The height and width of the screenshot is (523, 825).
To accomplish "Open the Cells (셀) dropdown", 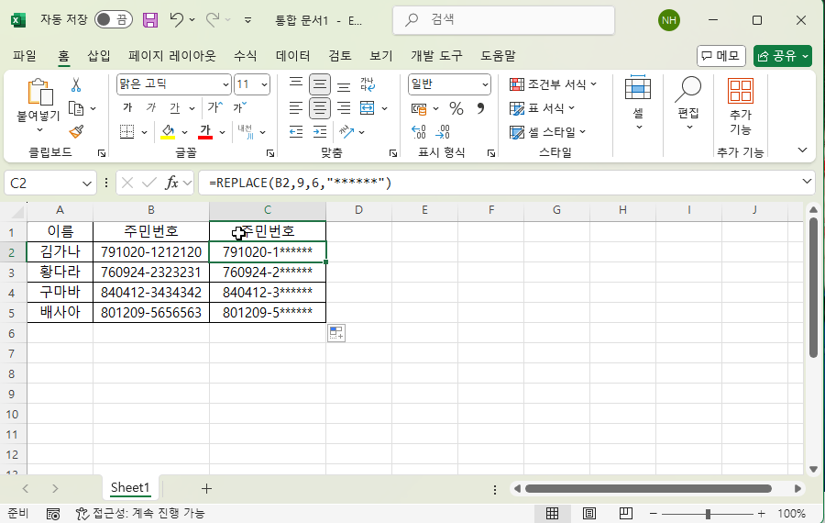I will [x=638, y=104].
